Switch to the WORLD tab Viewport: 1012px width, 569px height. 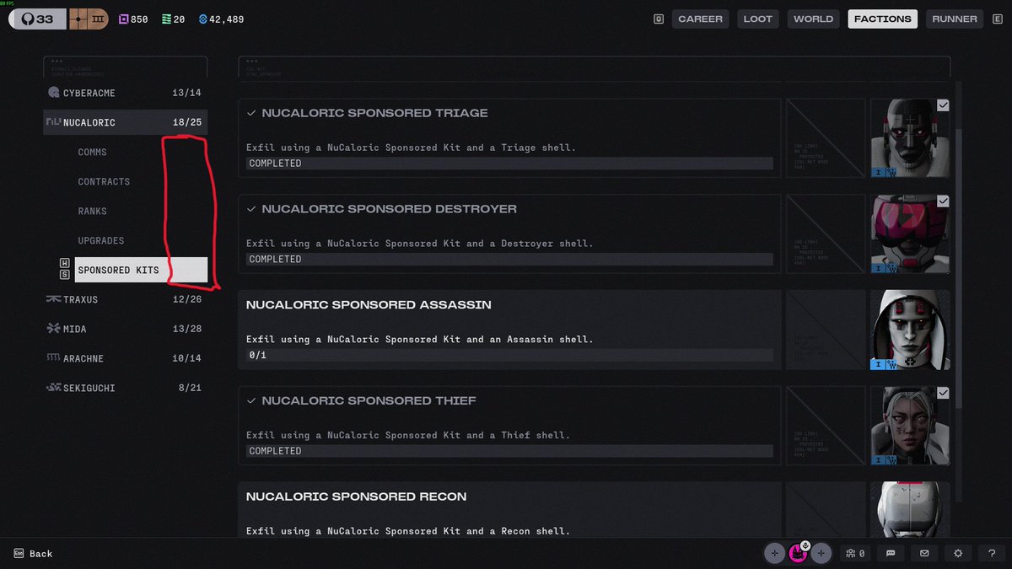[x=813, y=19]
